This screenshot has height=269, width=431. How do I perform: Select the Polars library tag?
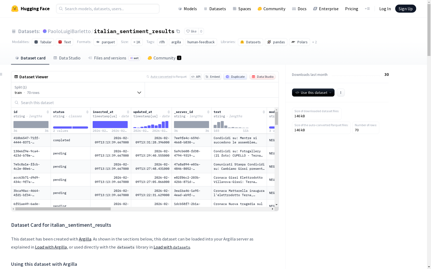[x=300, y=42]
